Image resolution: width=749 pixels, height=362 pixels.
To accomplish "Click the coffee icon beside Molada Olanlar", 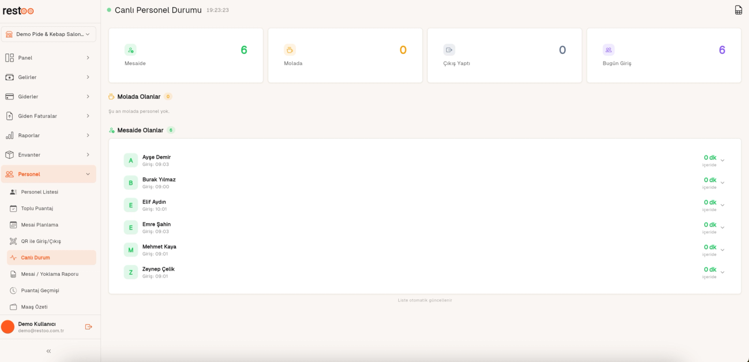I will click(x=111, y=97).
